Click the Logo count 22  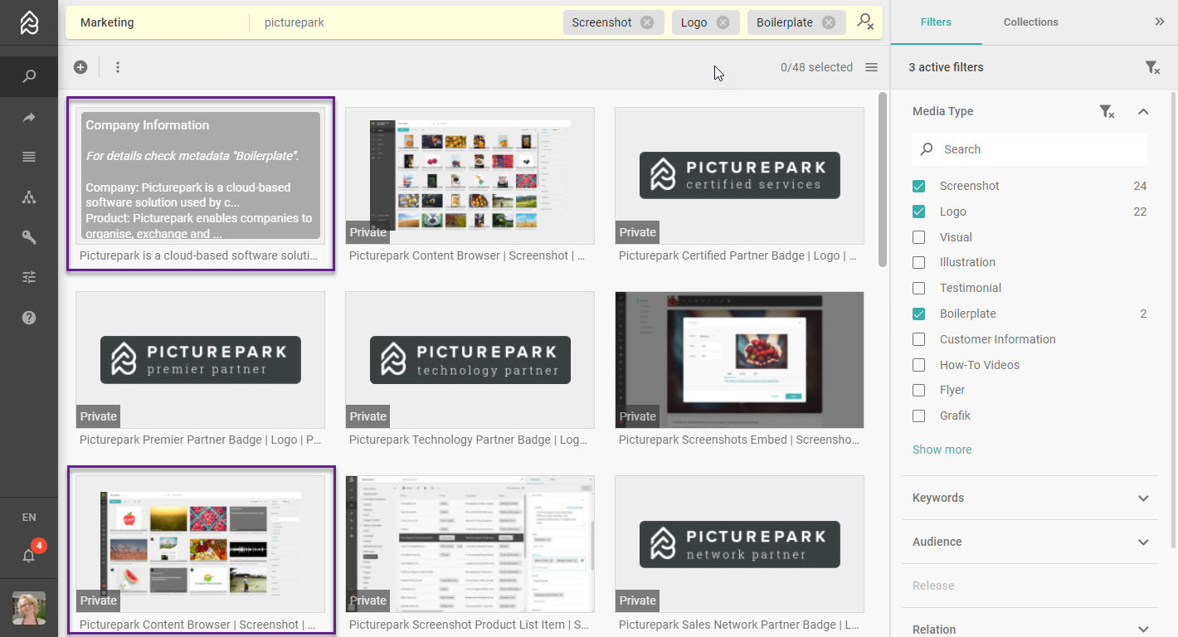(x=1140, y=212)
